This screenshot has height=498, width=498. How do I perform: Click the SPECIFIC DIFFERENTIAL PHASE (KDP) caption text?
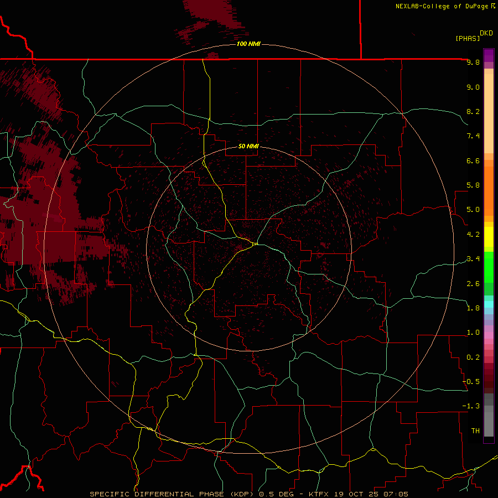[x=173, y=494]
